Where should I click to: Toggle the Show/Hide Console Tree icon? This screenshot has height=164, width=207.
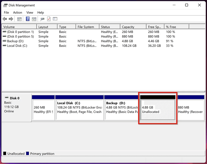pos(19,19)
